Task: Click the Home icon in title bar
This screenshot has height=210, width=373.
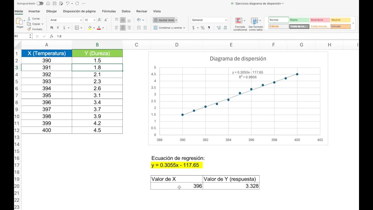Action: pos(48,3)
